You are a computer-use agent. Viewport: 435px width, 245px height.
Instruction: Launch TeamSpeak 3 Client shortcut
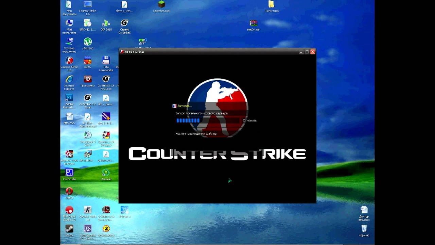[x=88, y=139]
